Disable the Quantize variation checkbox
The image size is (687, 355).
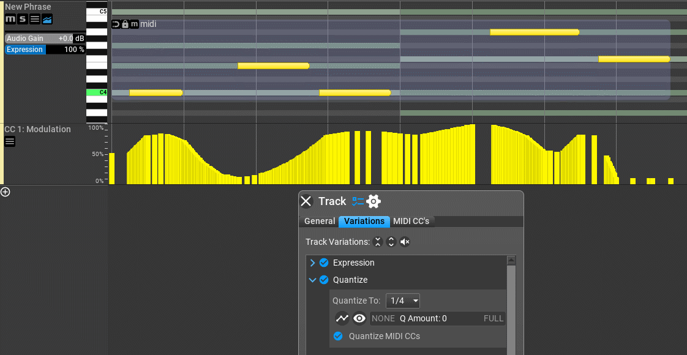(324, 280)
